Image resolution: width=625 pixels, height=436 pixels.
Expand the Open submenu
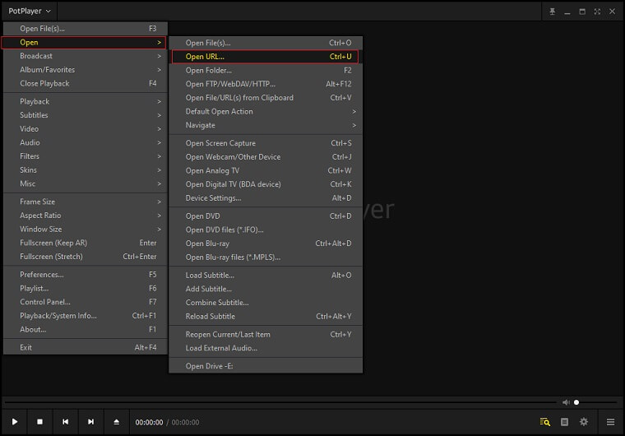click(x=84, y=42)
